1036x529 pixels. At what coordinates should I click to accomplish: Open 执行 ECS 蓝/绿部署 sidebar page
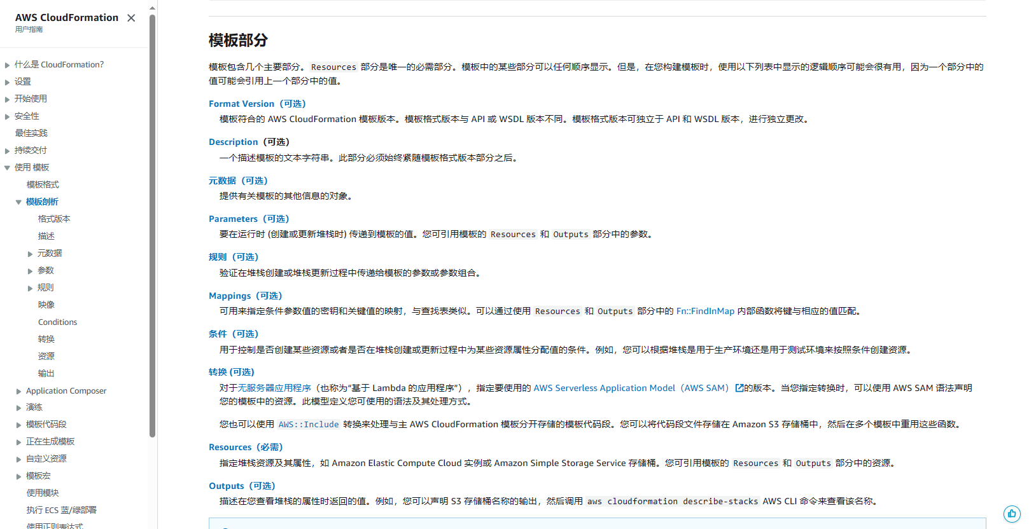pos(62,510)
